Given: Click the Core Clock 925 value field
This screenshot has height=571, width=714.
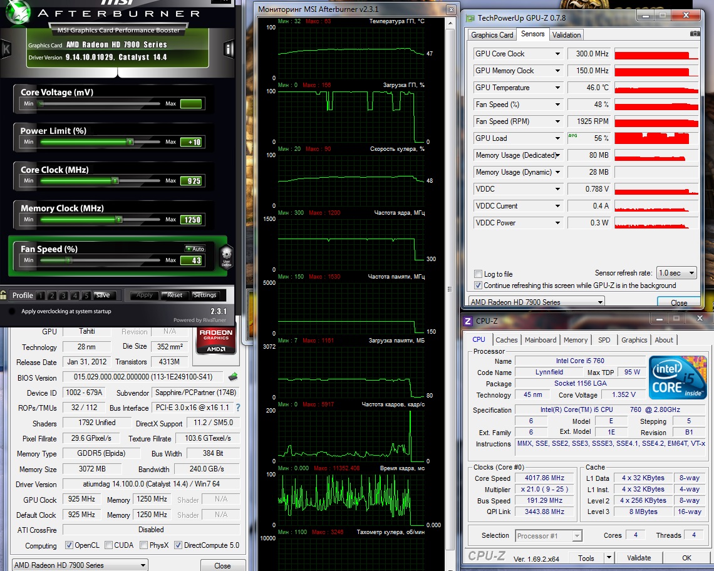Looking at the screenshot, I should (191, 181).
